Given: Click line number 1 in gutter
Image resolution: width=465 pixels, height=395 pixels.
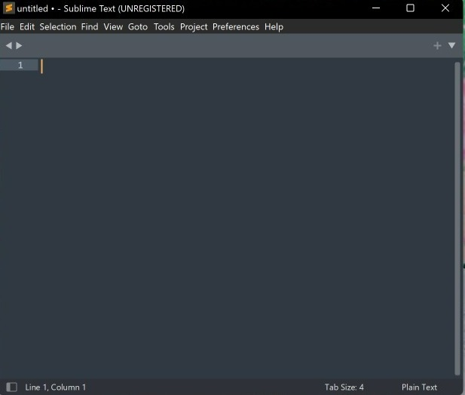Looking at the screenshot, I should (20, 66).
